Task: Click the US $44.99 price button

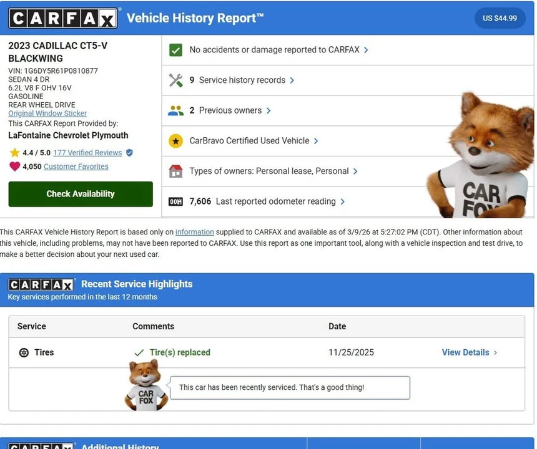Action: tap(500, 18)
